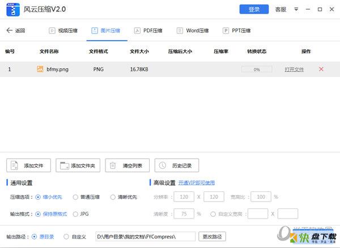This screenshot has height=248, width=340.
Task: Switch to the 视频压缩 tab
Action: [63, 31]
